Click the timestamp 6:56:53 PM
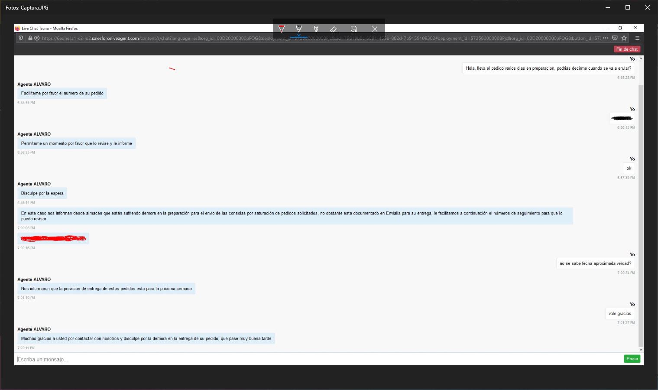This screenshot has height=390, width=658. tap(26, 153)
